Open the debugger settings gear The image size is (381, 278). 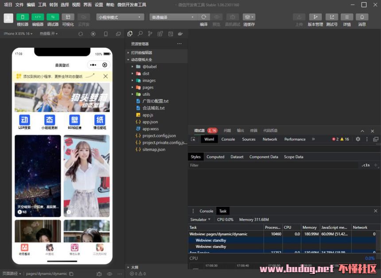point(358,139)
